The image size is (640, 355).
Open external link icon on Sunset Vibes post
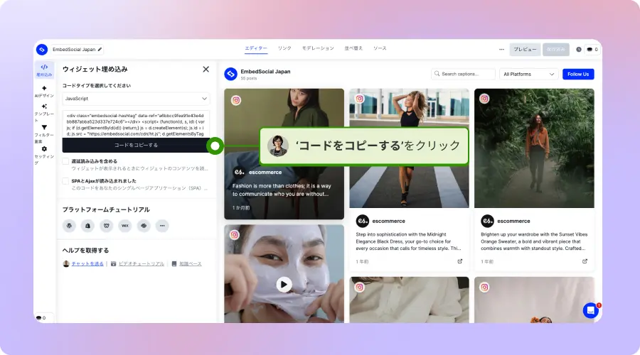(x=585, y=261)
